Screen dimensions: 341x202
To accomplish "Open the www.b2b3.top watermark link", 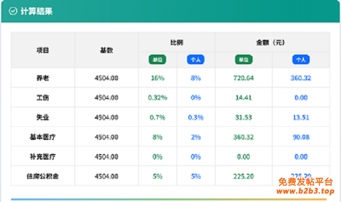I will click(x=305, y=191).
